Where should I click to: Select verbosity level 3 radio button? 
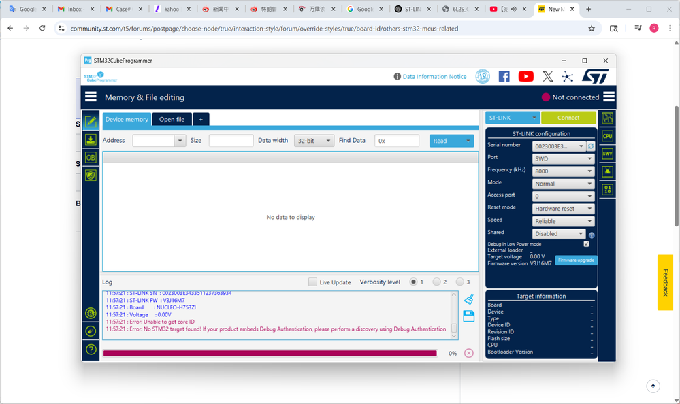click(x=460, y=282)
